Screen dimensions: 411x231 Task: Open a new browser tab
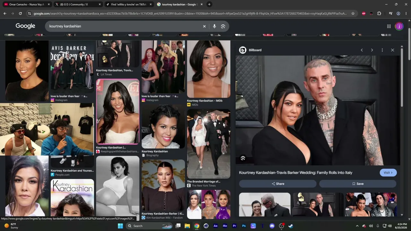(209, 4)
